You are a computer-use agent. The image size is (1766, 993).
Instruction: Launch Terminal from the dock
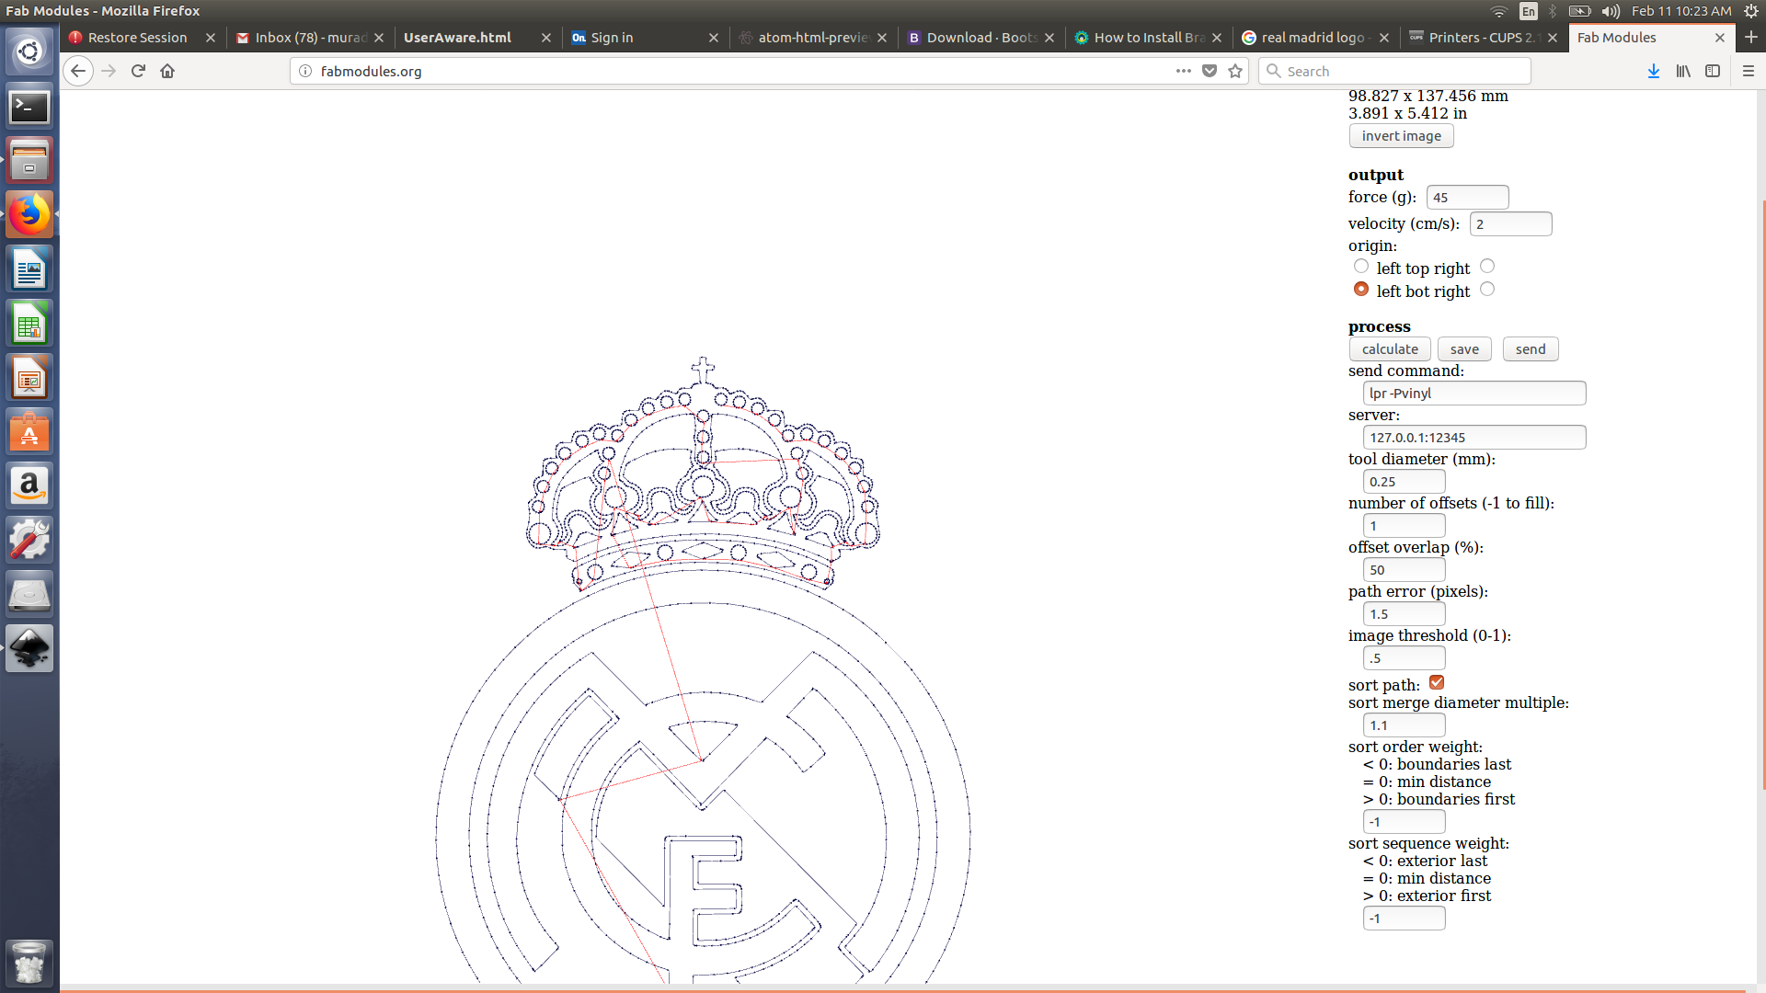[x=29, y=108]
